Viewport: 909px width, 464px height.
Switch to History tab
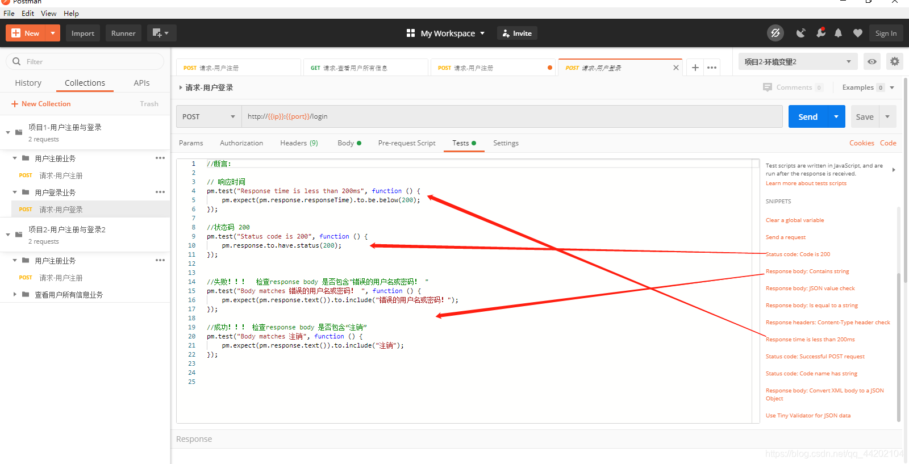[x=28, y=83]
